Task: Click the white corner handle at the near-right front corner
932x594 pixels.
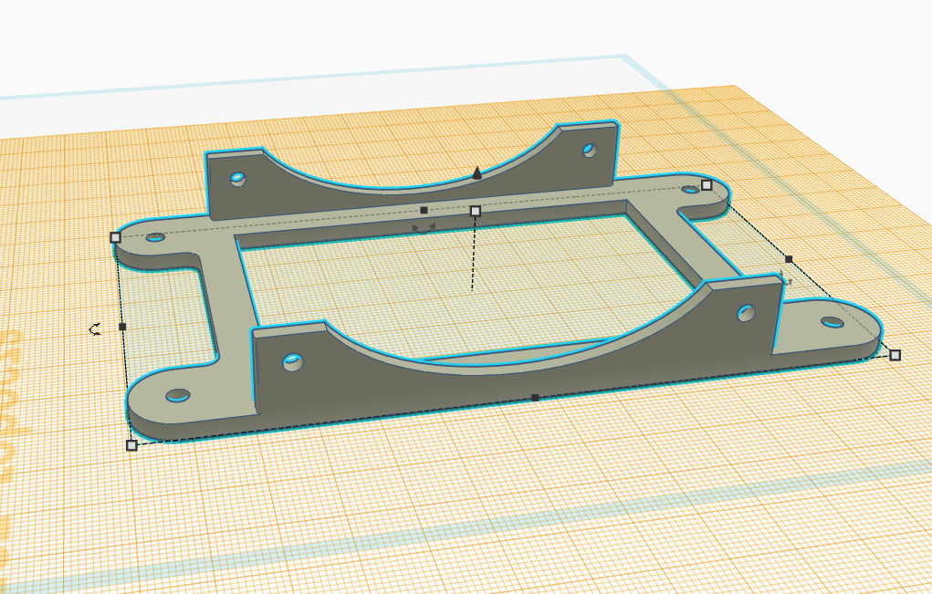Action: [895, 355]
